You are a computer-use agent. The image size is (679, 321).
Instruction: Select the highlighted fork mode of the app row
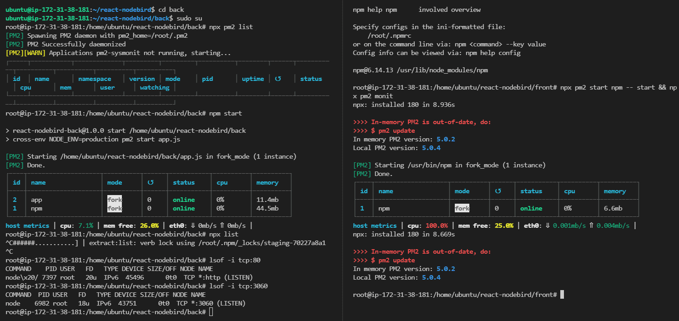[115, 200]
